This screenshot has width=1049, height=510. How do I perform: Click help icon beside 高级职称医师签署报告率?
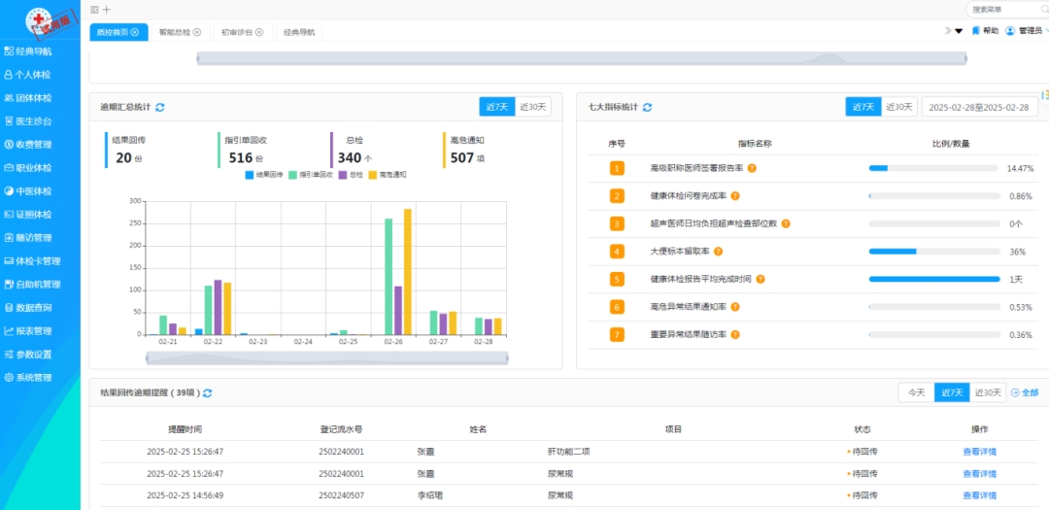[751, 168]
